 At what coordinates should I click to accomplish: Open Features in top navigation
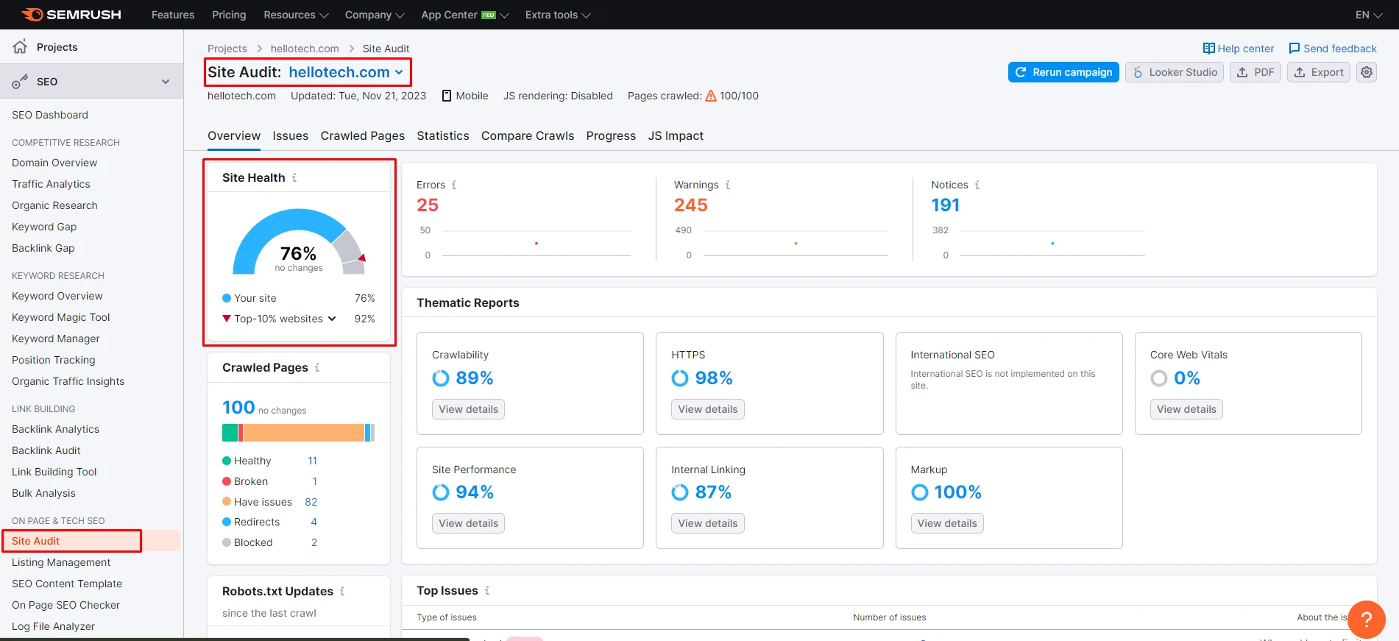(x=173, y=15)
